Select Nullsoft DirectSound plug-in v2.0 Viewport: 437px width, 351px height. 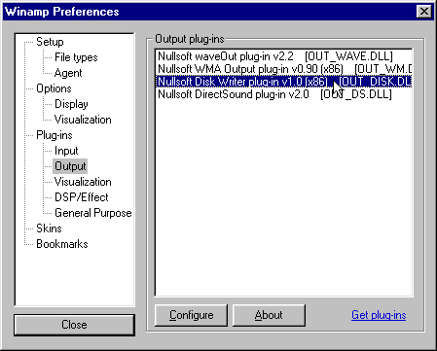284,94
